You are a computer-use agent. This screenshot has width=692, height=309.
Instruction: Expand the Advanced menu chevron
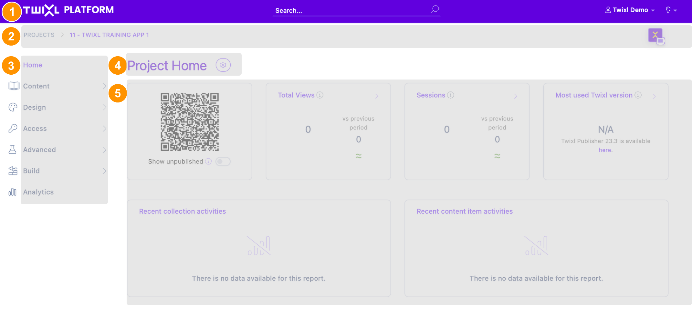coord(104,150)
